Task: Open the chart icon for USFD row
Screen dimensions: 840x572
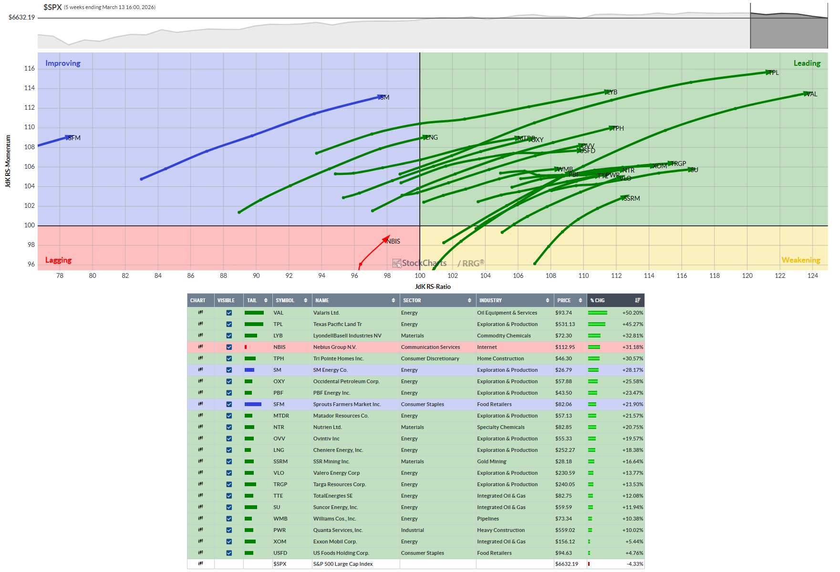Action: coord(201,553)
